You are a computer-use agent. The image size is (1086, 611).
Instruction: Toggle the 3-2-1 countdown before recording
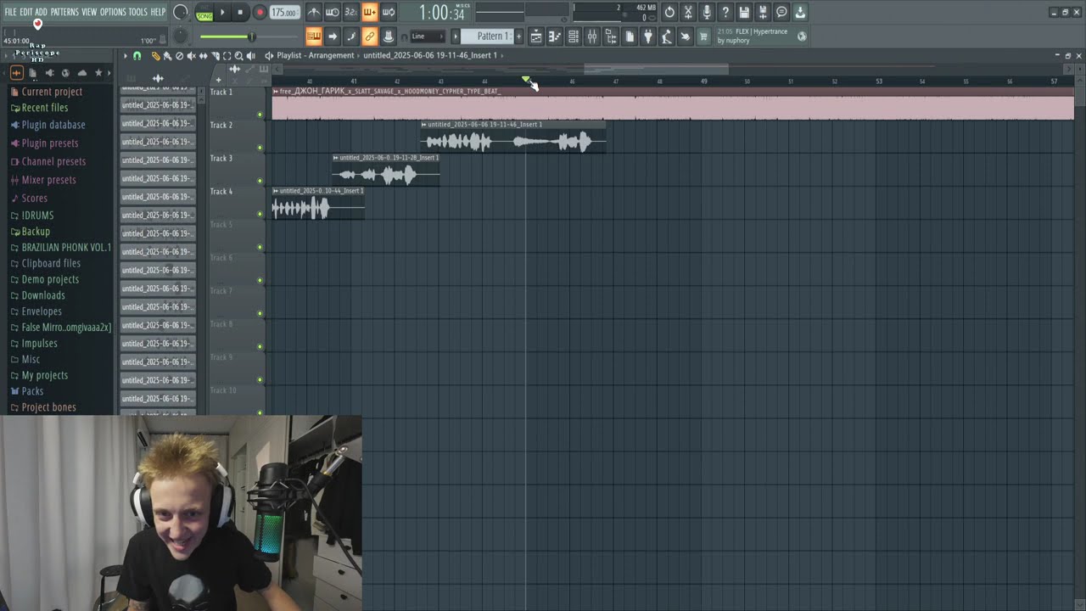pyautogui.click(x=351, y=12)
